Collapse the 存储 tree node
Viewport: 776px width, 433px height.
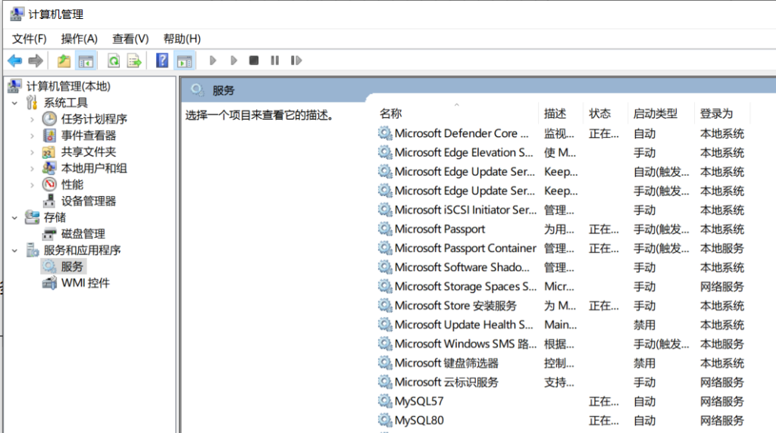[15, 217]
